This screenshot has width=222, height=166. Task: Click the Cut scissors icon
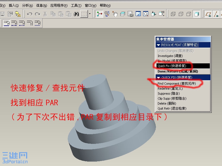click(x=45, y=14)
